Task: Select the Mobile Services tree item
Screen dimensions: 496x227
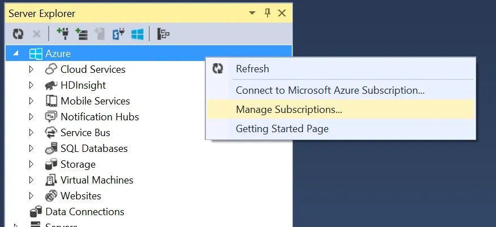Action: [x=95, y=101]
